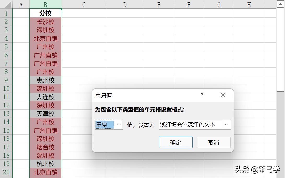Image resolution: width=285 pixels, height=178 pixels.
Task: Select the 惠州校 cell
Action: [45, 80]
